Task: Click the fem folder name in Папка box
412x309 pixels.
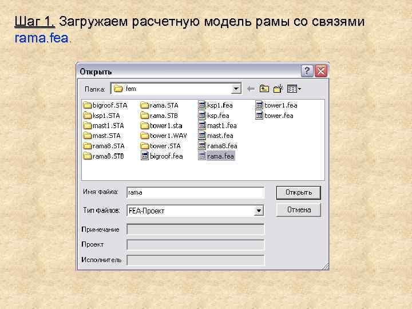Action: click(131, 89)
